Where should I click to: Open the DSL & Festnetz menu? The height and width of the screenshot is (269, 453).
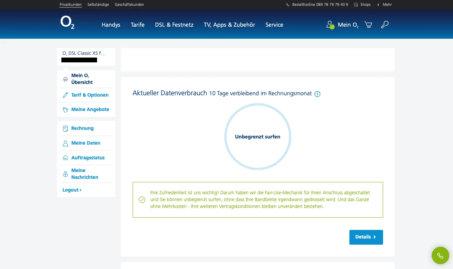[174, 25]
